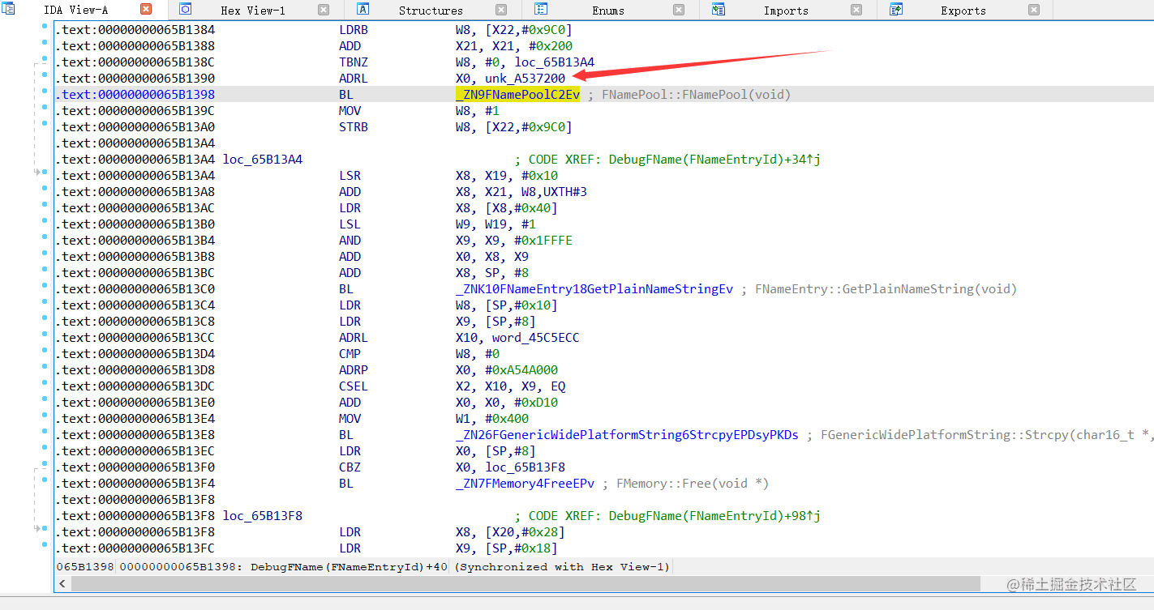This screenshot has height=610, width=1154.
Task: Click the code flow arrow beside loc_65B13A4
Action: [x=38, y=171]
